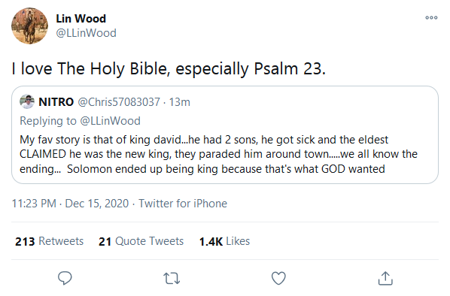Viewport: 450px width, 296px height.
Task: Open the @Chris57083037 handle
Action: click(x=119, y=102)
